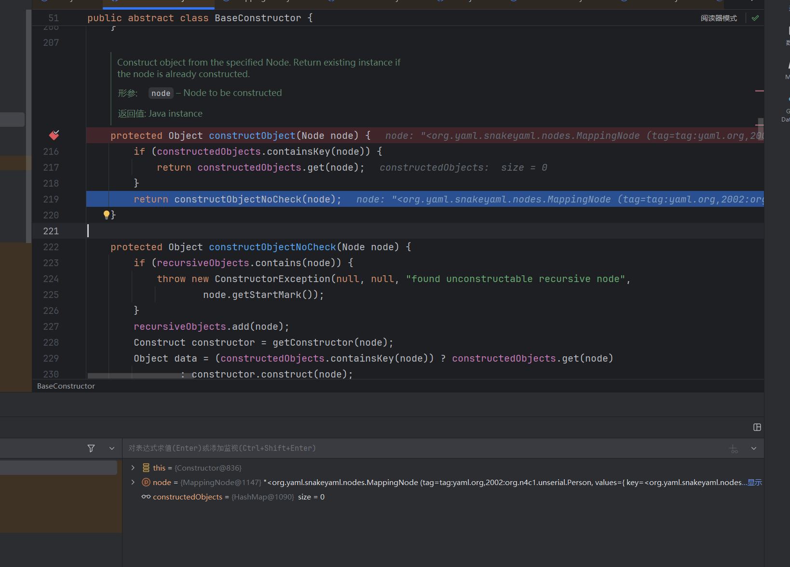The height and width of the screenshot is (567, 790).
Task: Click the breakpoint icon at constructObject
Action: 54,135
